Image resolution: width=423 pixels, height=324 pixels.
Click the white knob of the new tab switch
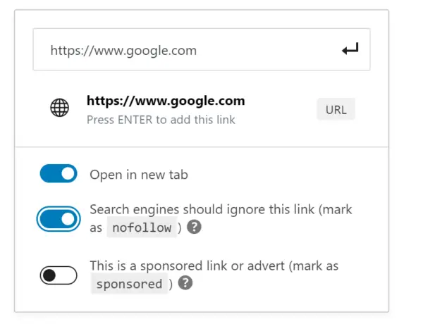[68, 173]
